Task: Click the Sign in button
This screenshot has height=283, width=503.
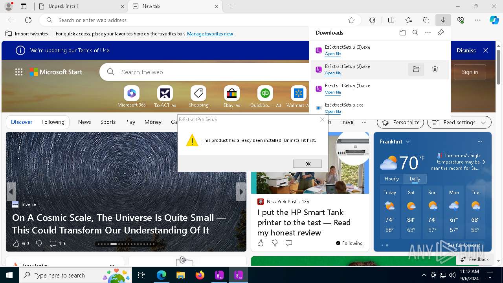Action: [x=470, y=72]
